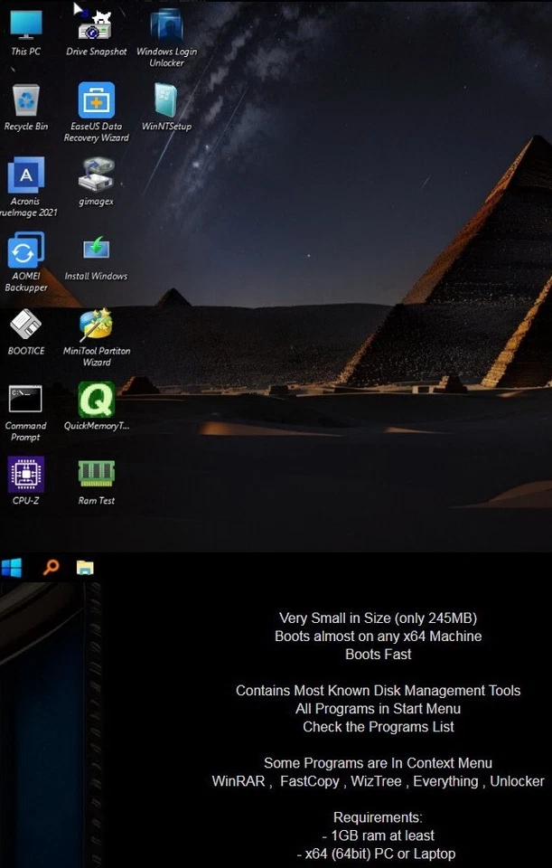
Task: Click 'Some Programs are In Context Menu'
Action: point(378,763)
